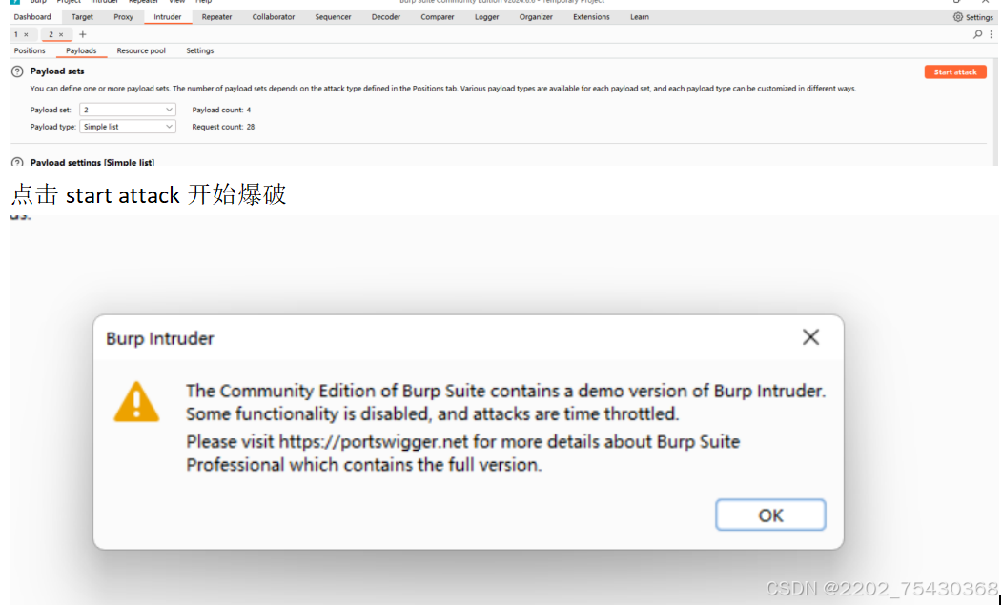Open the Intruder Settings sub-tab
The height and width of the screenshot is (605, 1002).
(x=200, y=50)
